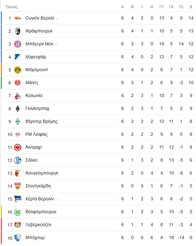Click the Köln goat crest

pos(18,96)
